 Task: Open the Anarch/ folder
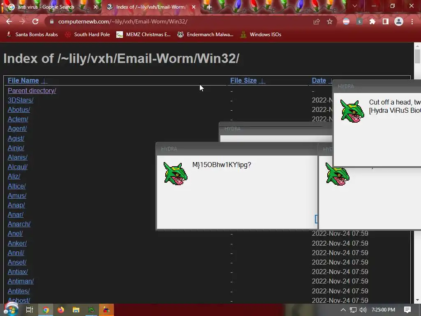[19, 224]
